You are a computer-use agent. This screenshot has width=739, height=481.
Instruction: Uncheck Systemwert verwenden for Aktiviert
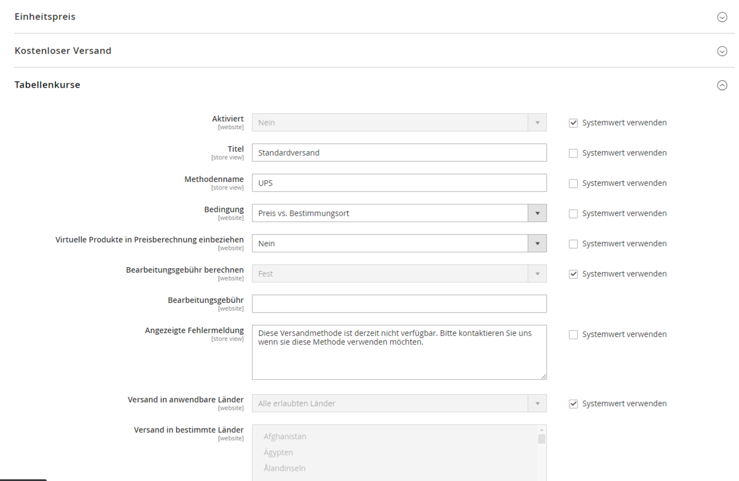click(573, 123)
